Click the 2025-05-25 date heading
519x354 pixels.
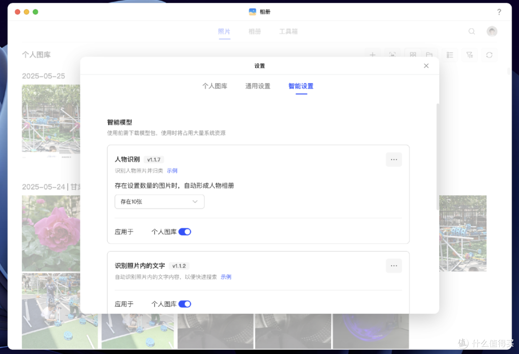(43, 76)
